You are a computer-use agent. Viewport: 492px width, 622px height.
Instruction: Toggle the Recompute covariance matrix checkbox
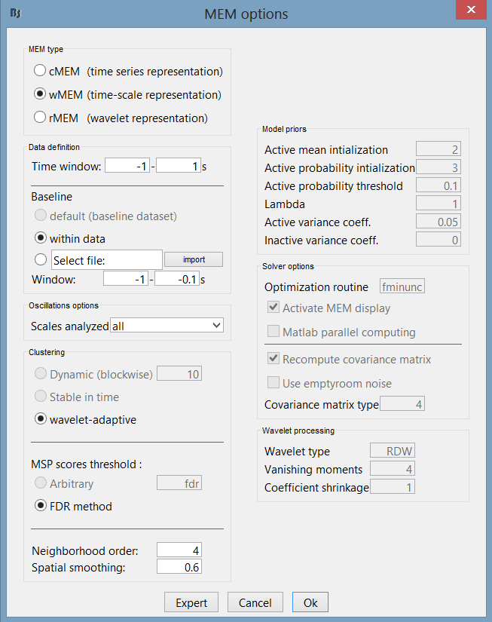[272, 360]
